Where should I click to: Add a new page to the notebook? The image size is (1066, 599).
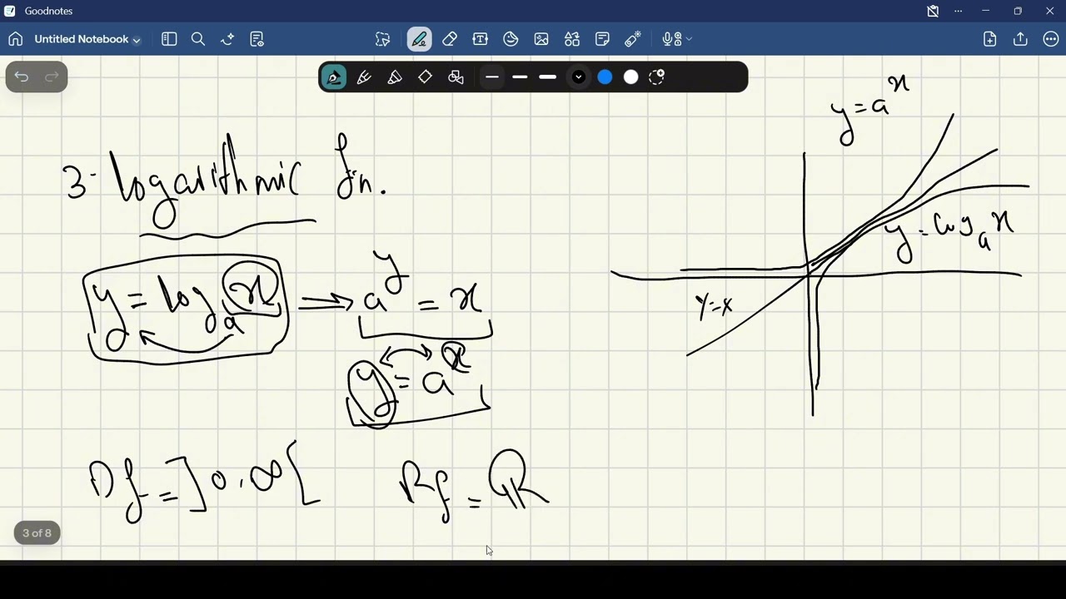pyautogui.click(x=990, y=39)
